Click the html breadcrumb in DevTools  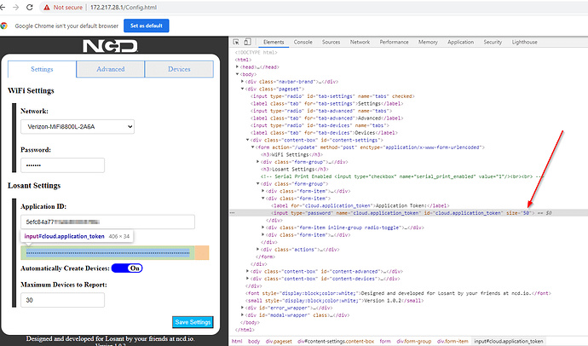point(237,341)
